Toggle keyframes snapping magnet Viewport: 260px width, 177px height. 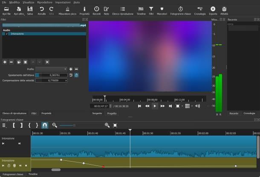pyautogui.click(x=45, y=125)
